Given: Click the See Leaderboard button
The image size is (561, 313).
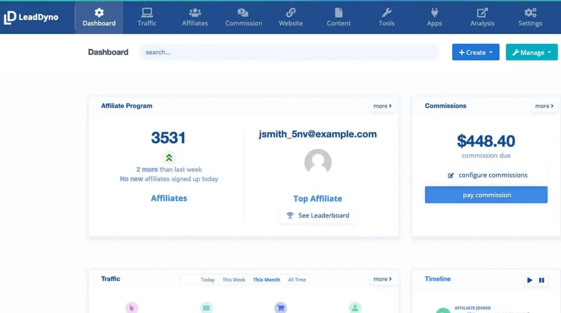Looking at the screenshot, I should pyautogui.click(x=318, y=215).
